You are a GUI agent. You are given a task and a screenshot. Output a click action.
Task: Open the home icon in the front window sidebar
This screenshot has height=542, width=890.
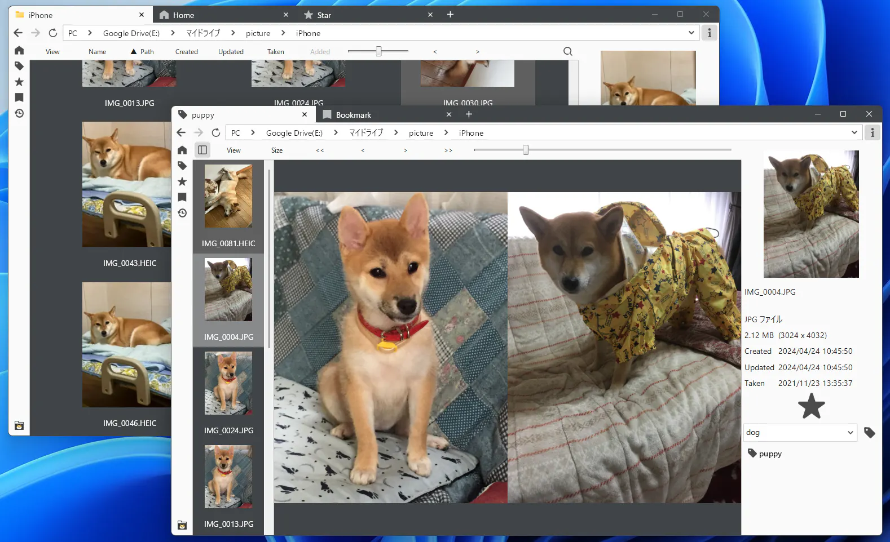tap(182, 150)
